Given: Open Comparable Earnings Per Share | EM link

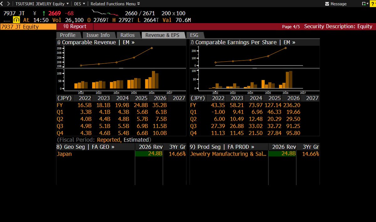Looking at the screenshot, I should [243, 42].
